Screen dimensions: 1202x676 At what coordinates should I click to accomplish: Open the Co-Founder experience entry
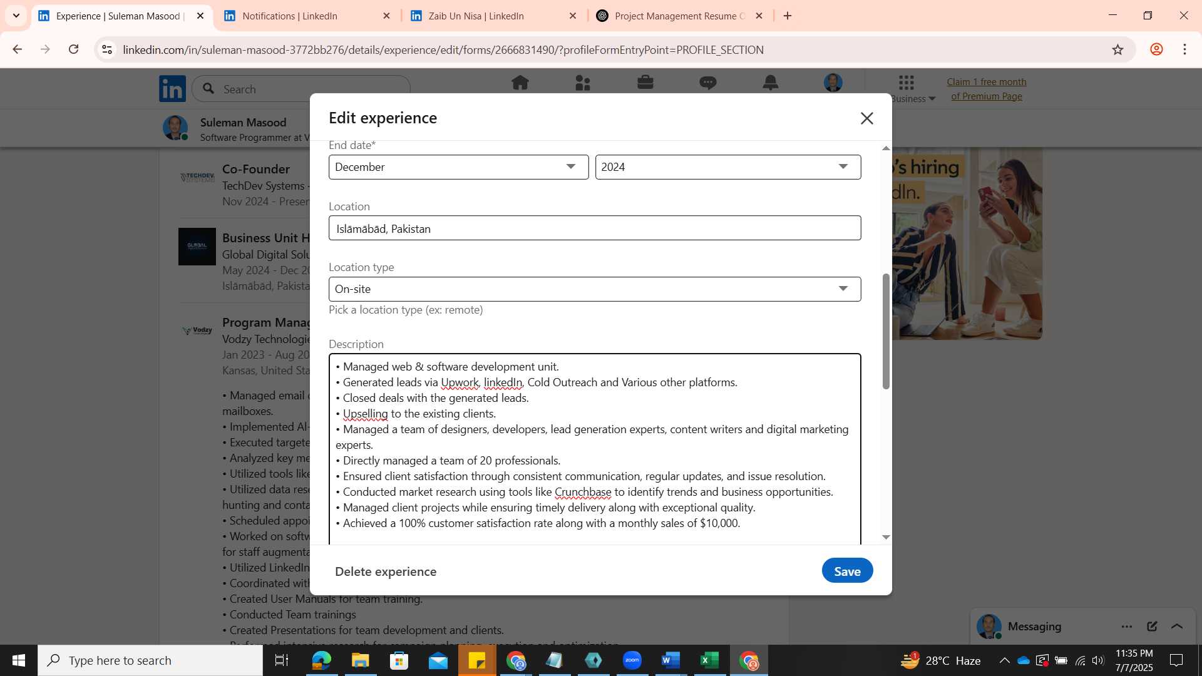tap(255, 169)
